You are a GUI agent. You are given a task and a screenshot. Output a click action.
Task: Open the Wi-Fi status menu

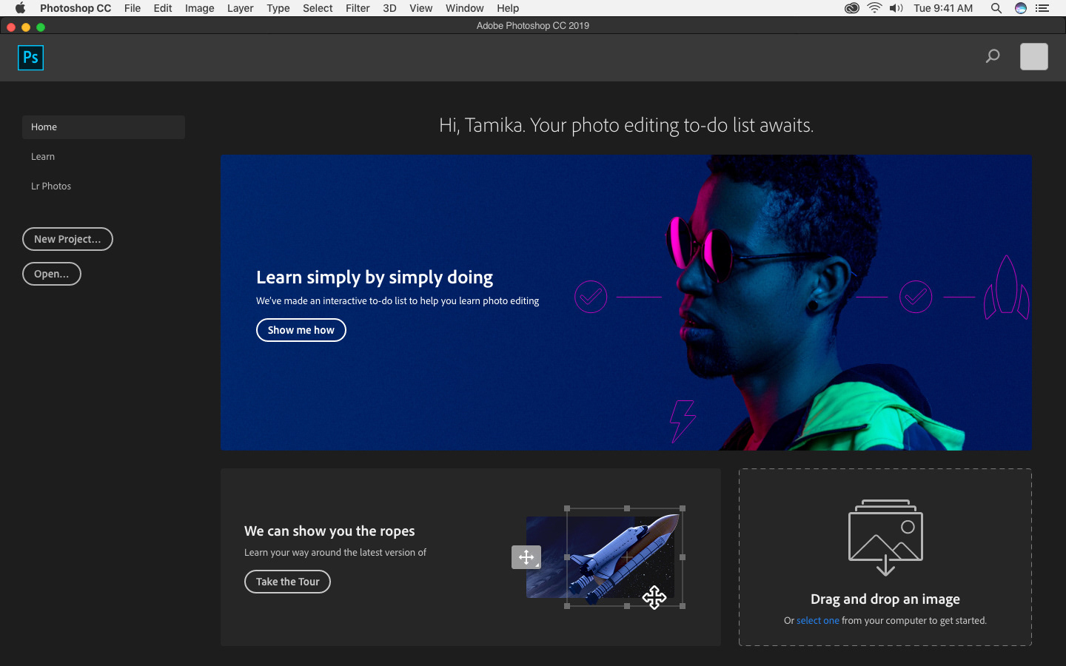(x=874, y=8)
